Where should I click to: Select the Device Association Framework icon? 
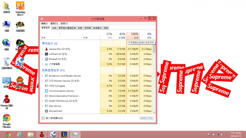[x=47, y=96]
